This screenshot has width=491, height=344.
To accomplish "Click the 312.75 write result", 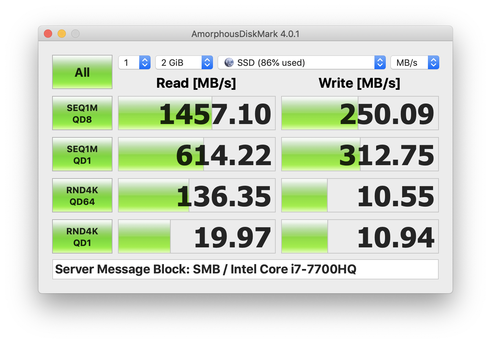I will click(x=360, y=154).
